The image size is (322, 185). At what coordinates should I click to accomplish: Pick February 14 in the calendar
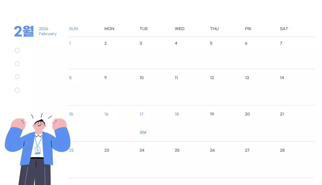point(282,78)
